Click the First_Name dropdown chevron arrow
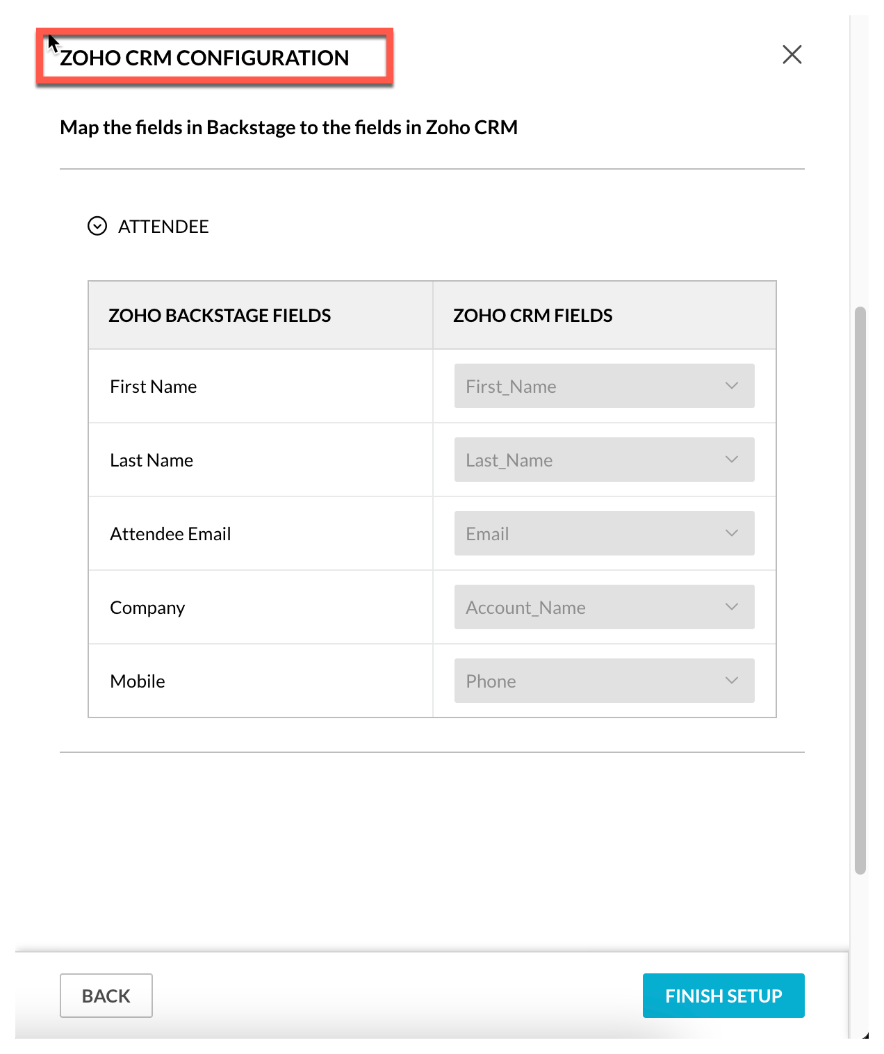This screenshot has height=1054, width=884. [x=732, y=386]
